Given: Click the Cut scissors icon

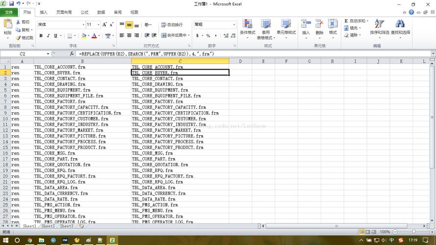Looking at the screenshot, I should pyautogui.click(x=18, y=22).
